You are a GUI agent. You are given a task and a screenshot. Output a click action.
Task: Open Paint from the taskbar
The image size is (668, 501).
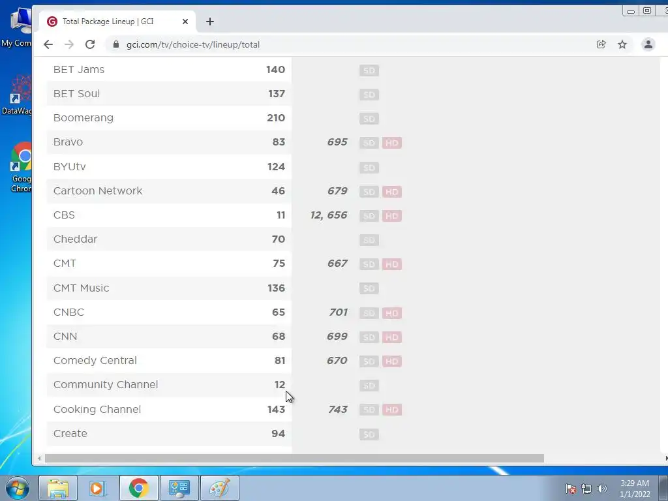coord(220,488)
